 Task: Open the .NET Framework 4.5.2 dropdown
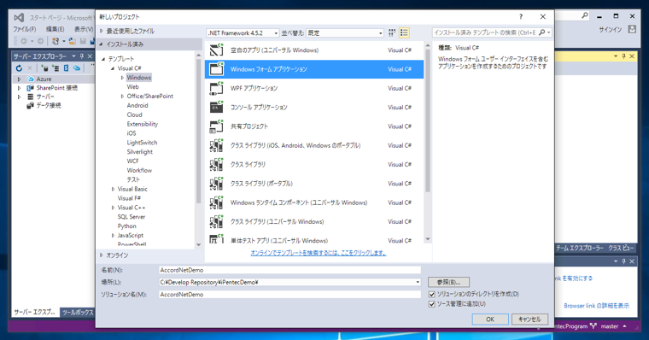(243, 32)
